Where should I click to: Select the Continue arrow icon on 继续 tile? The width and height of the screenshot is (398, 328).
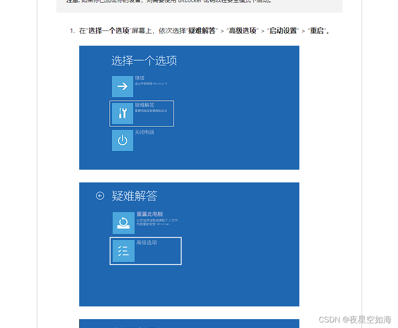122,86
